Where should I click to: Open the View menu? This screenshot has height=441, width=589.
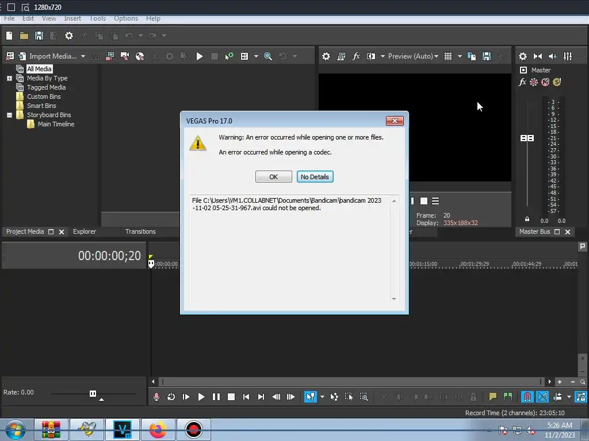click(x=49, y=18)
